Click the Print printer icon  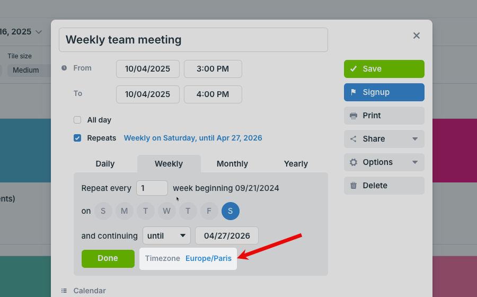pyautogui.click(x=354, y=116)
